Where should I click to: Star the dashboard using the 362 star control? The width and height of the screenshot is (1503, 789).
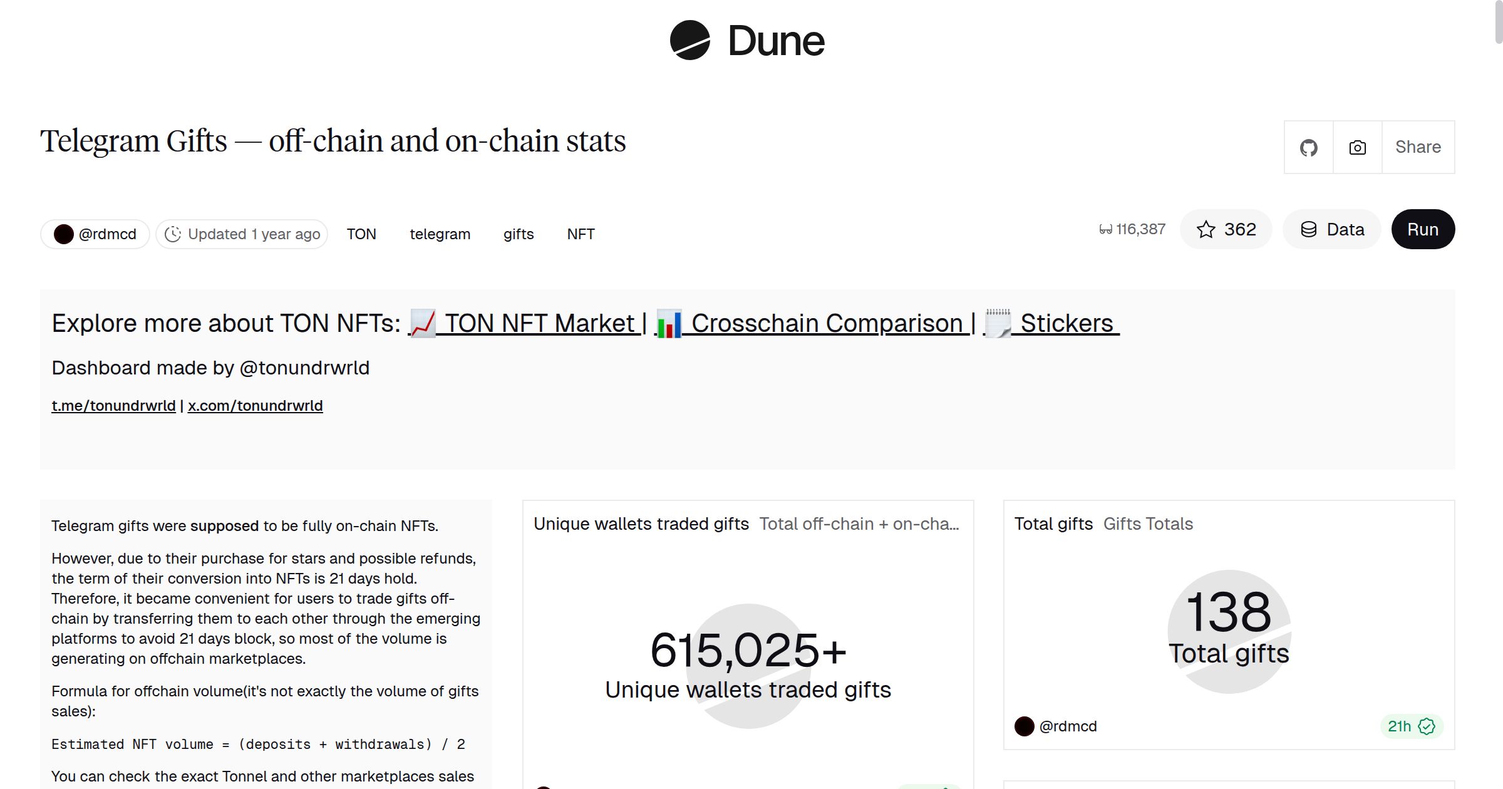coord(1226,229)
